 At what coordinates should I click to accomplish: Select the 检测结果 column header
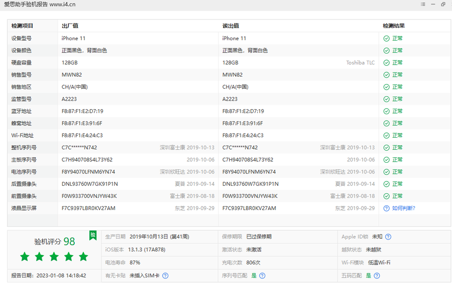(x=393, y=26)
